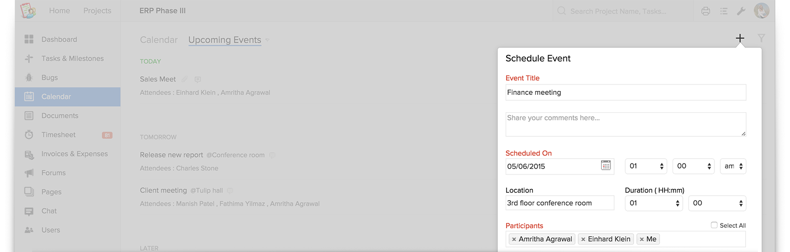Screen dimensions: 790x252
Task: Open the filter funnel icon
Action: [x=761, y=38]
